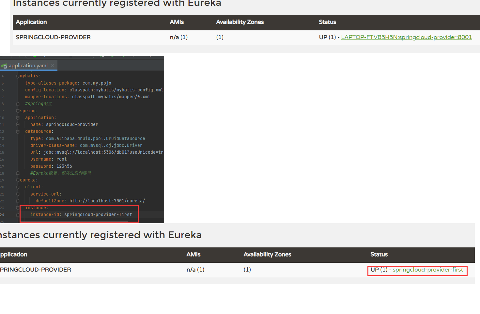Click line number 19 in the gutter
The image size is (480, 314).
tap(2, 180)
